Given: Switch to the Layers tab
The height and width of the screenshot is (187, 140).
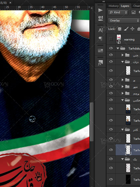Looking at the screenshot, I should [x=125, y=6].
